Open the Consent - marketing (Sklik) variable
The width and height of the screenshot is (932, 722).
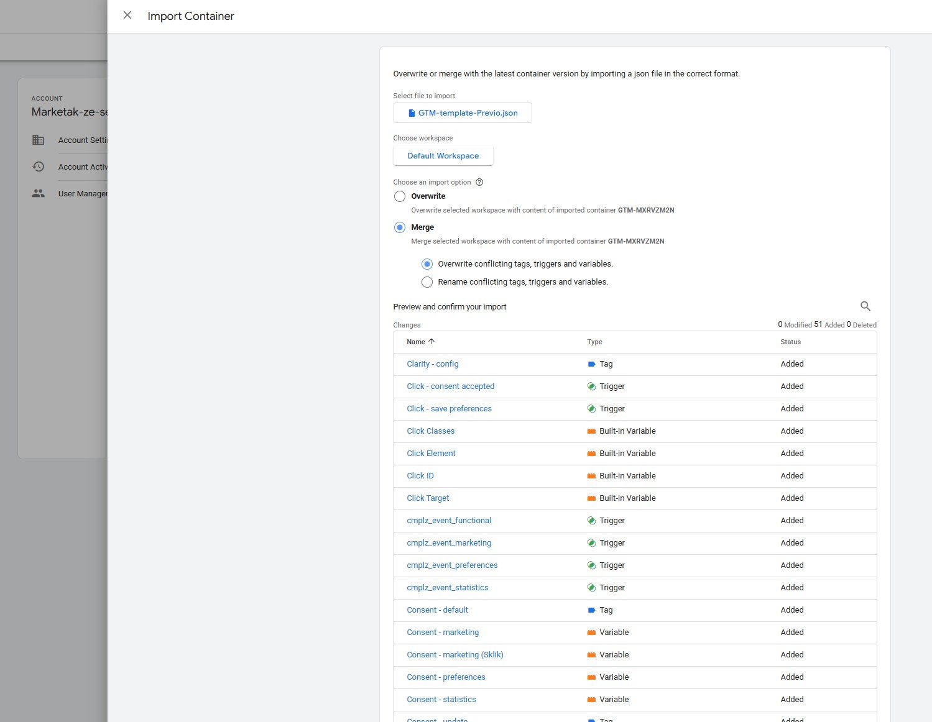pos(454,655)
